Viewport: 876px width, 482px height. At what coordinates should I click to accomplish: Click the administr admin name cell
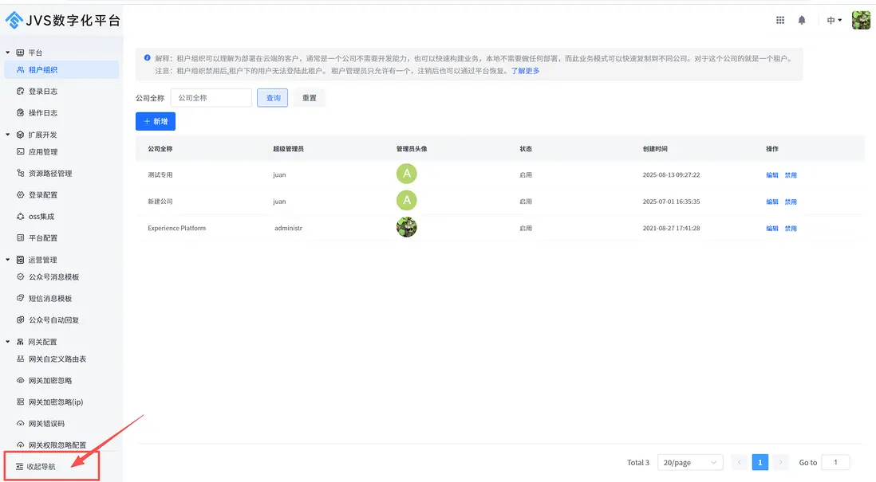click(x=288, y=228)
